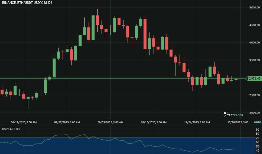Screen dimensions: 262x154
Task: Select the 07/27/2025 date marker
Action: pos(67,122)
